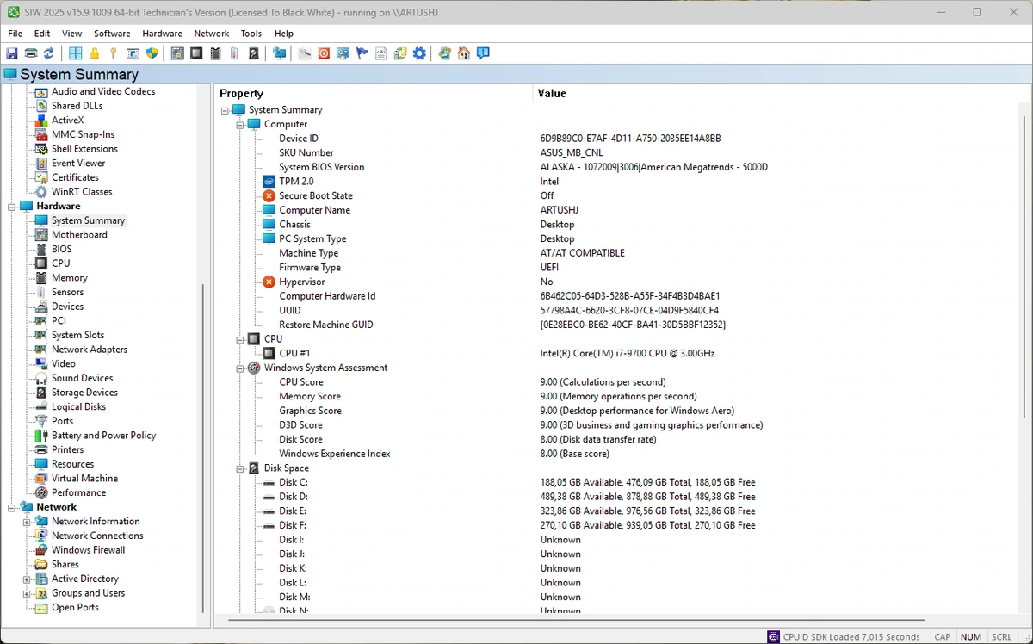Collapse the Hardware tree node in sidebar
Screen dimensions: 1033x644
point(12,207)
